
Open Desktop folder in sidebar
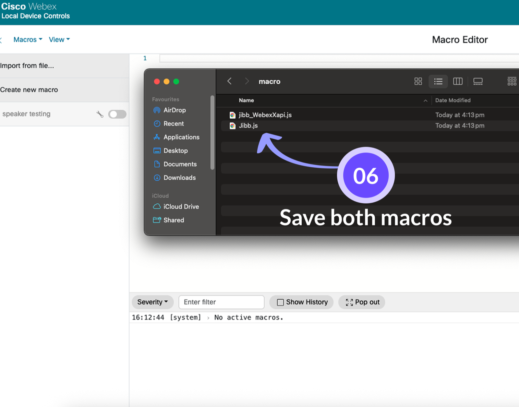(175, 150)
